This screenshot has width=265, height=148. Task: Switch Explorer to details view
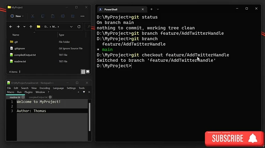pos(83,72)
